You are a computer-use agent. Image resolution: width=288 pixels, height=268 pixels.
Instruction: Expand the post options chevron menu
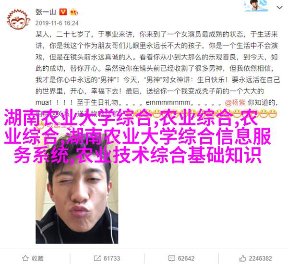tap(279, 8)
